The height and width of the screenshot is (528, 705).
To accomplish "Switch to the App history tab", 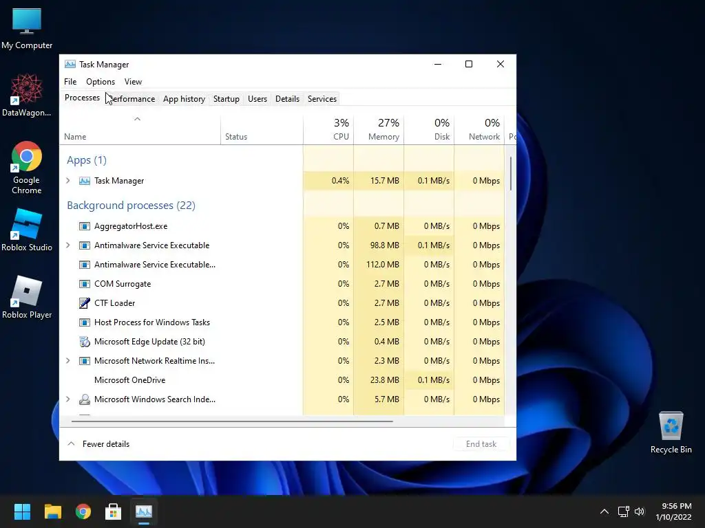I will tap(184, 99).
